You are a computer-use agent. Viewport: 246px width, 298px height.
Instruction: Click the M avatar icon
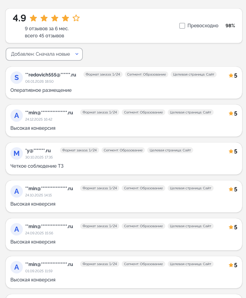[x=17, y=153]
